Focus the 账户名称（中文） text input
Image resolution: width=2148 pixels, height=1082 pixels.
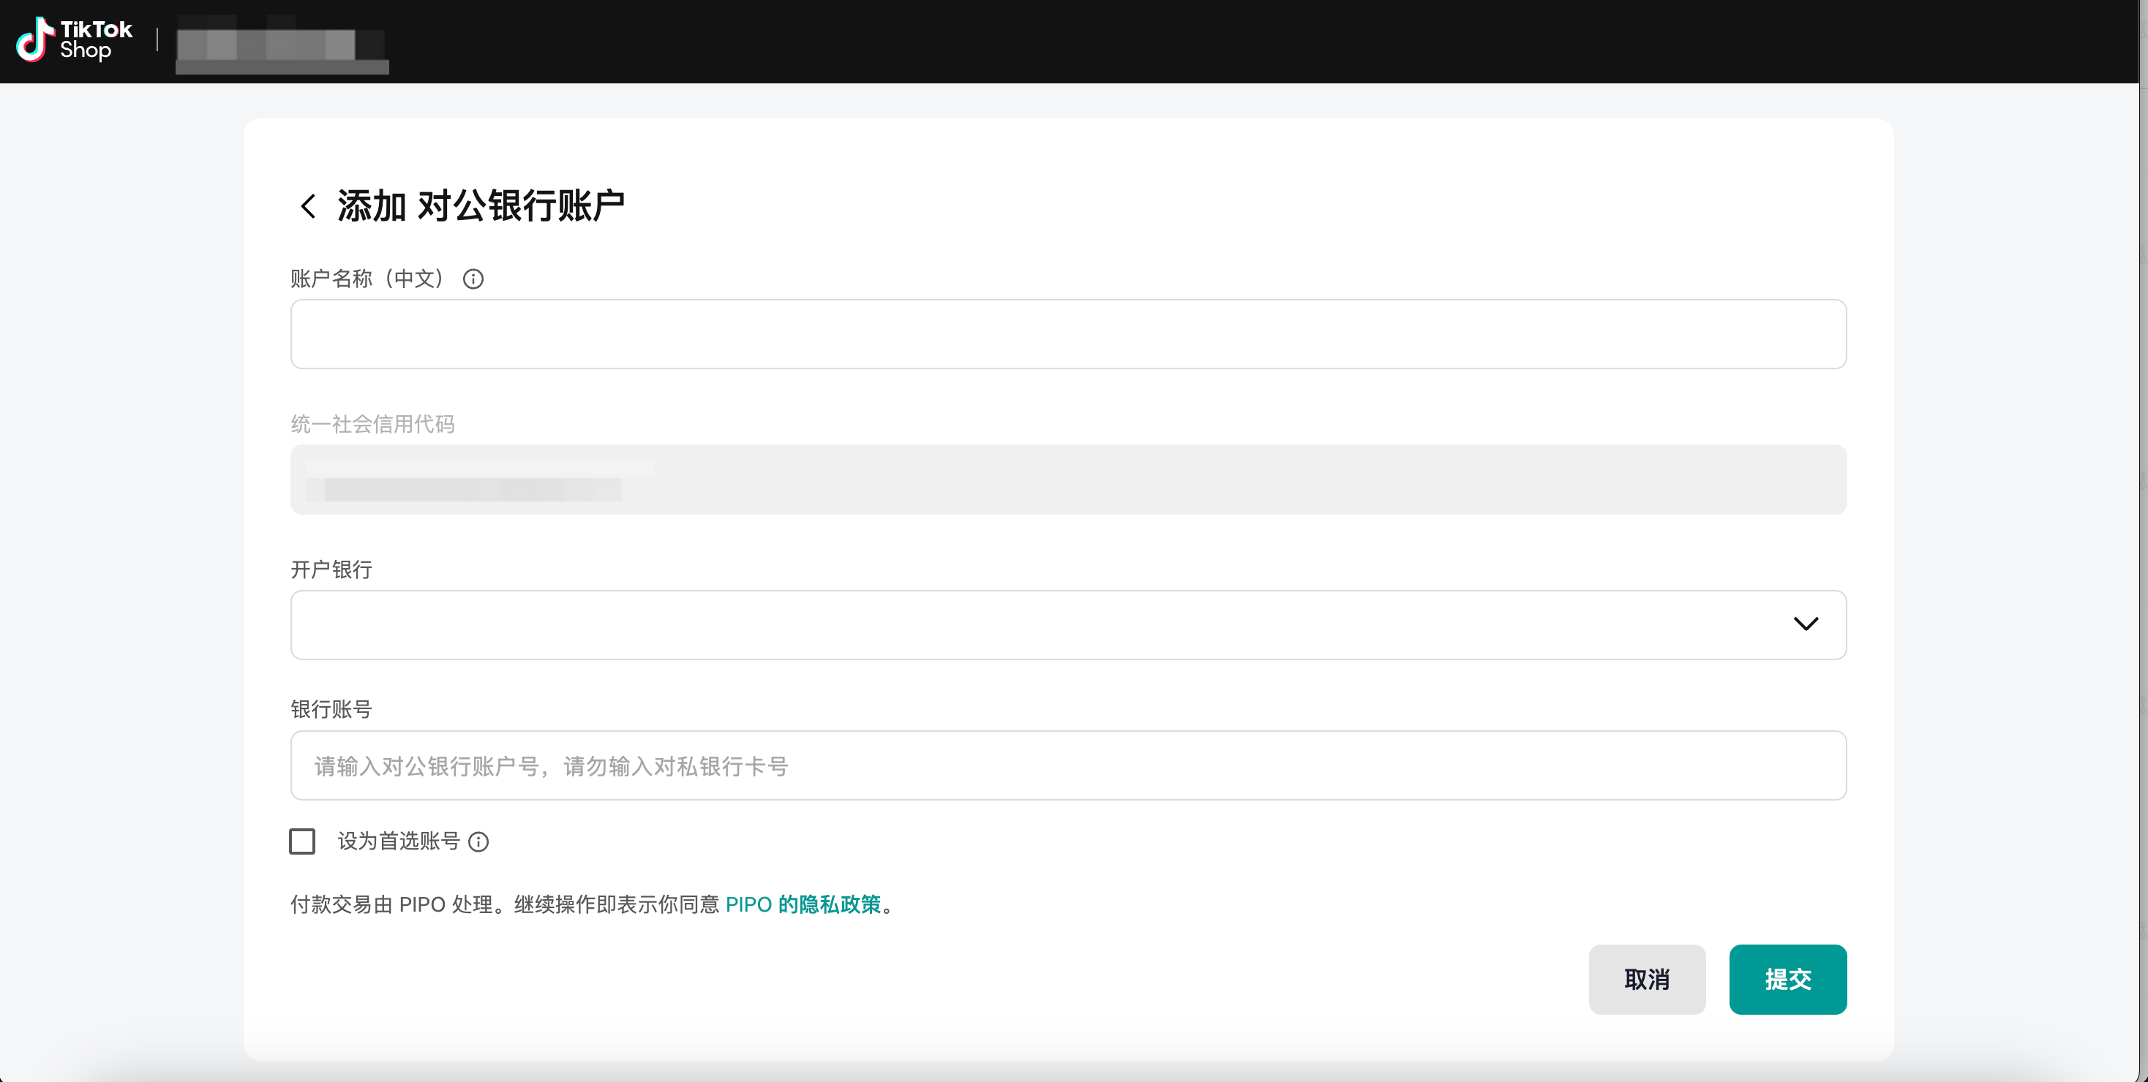(x=1067, y=334)
